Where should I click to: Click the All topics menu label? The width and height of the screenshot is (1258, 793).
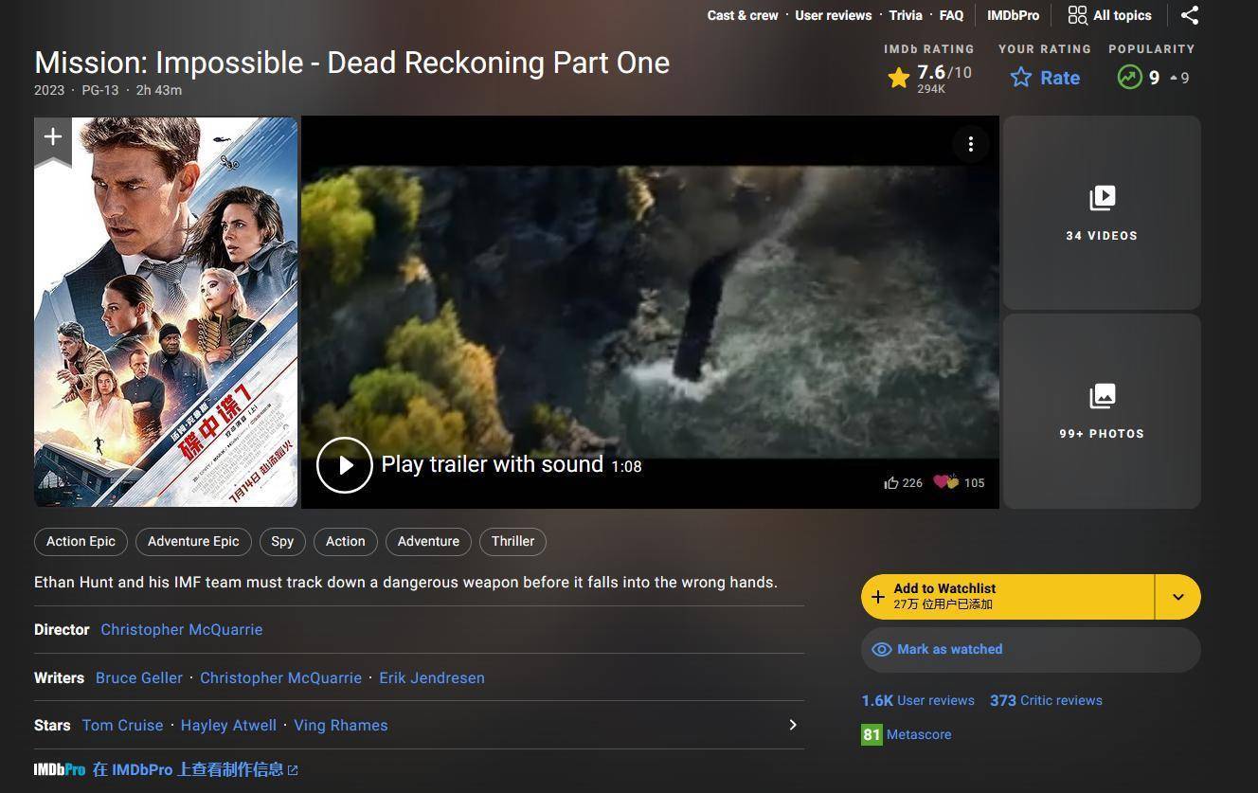[x=1123, y=15]
